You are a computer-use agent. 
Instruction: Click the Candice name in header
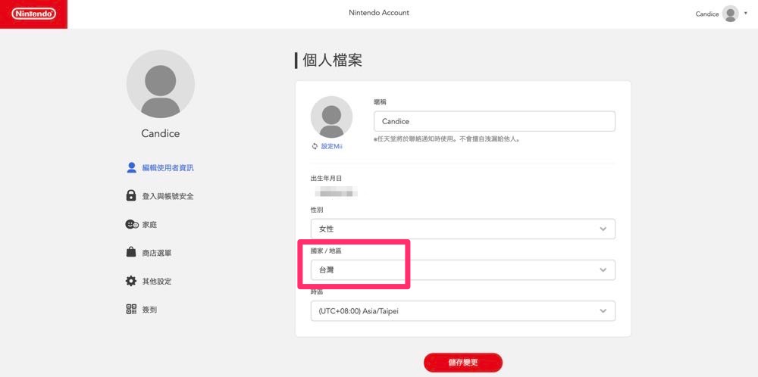point(706,14)
